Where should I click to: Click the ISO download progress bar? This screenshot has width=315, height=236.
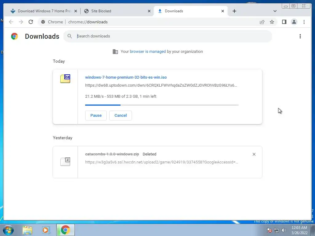tap(162, 105)
